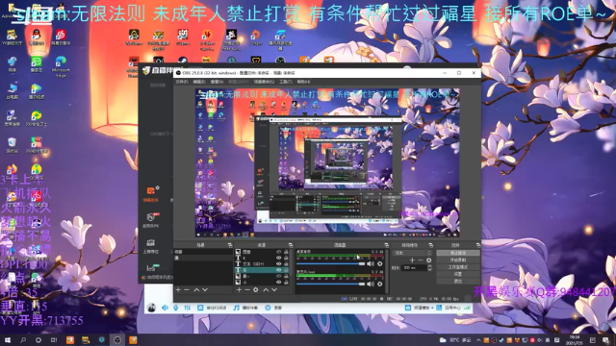Open the Tencent QQ desktop shortcut
The height and width of the screenshot is (346, 616).
click(x=37, y=37)
